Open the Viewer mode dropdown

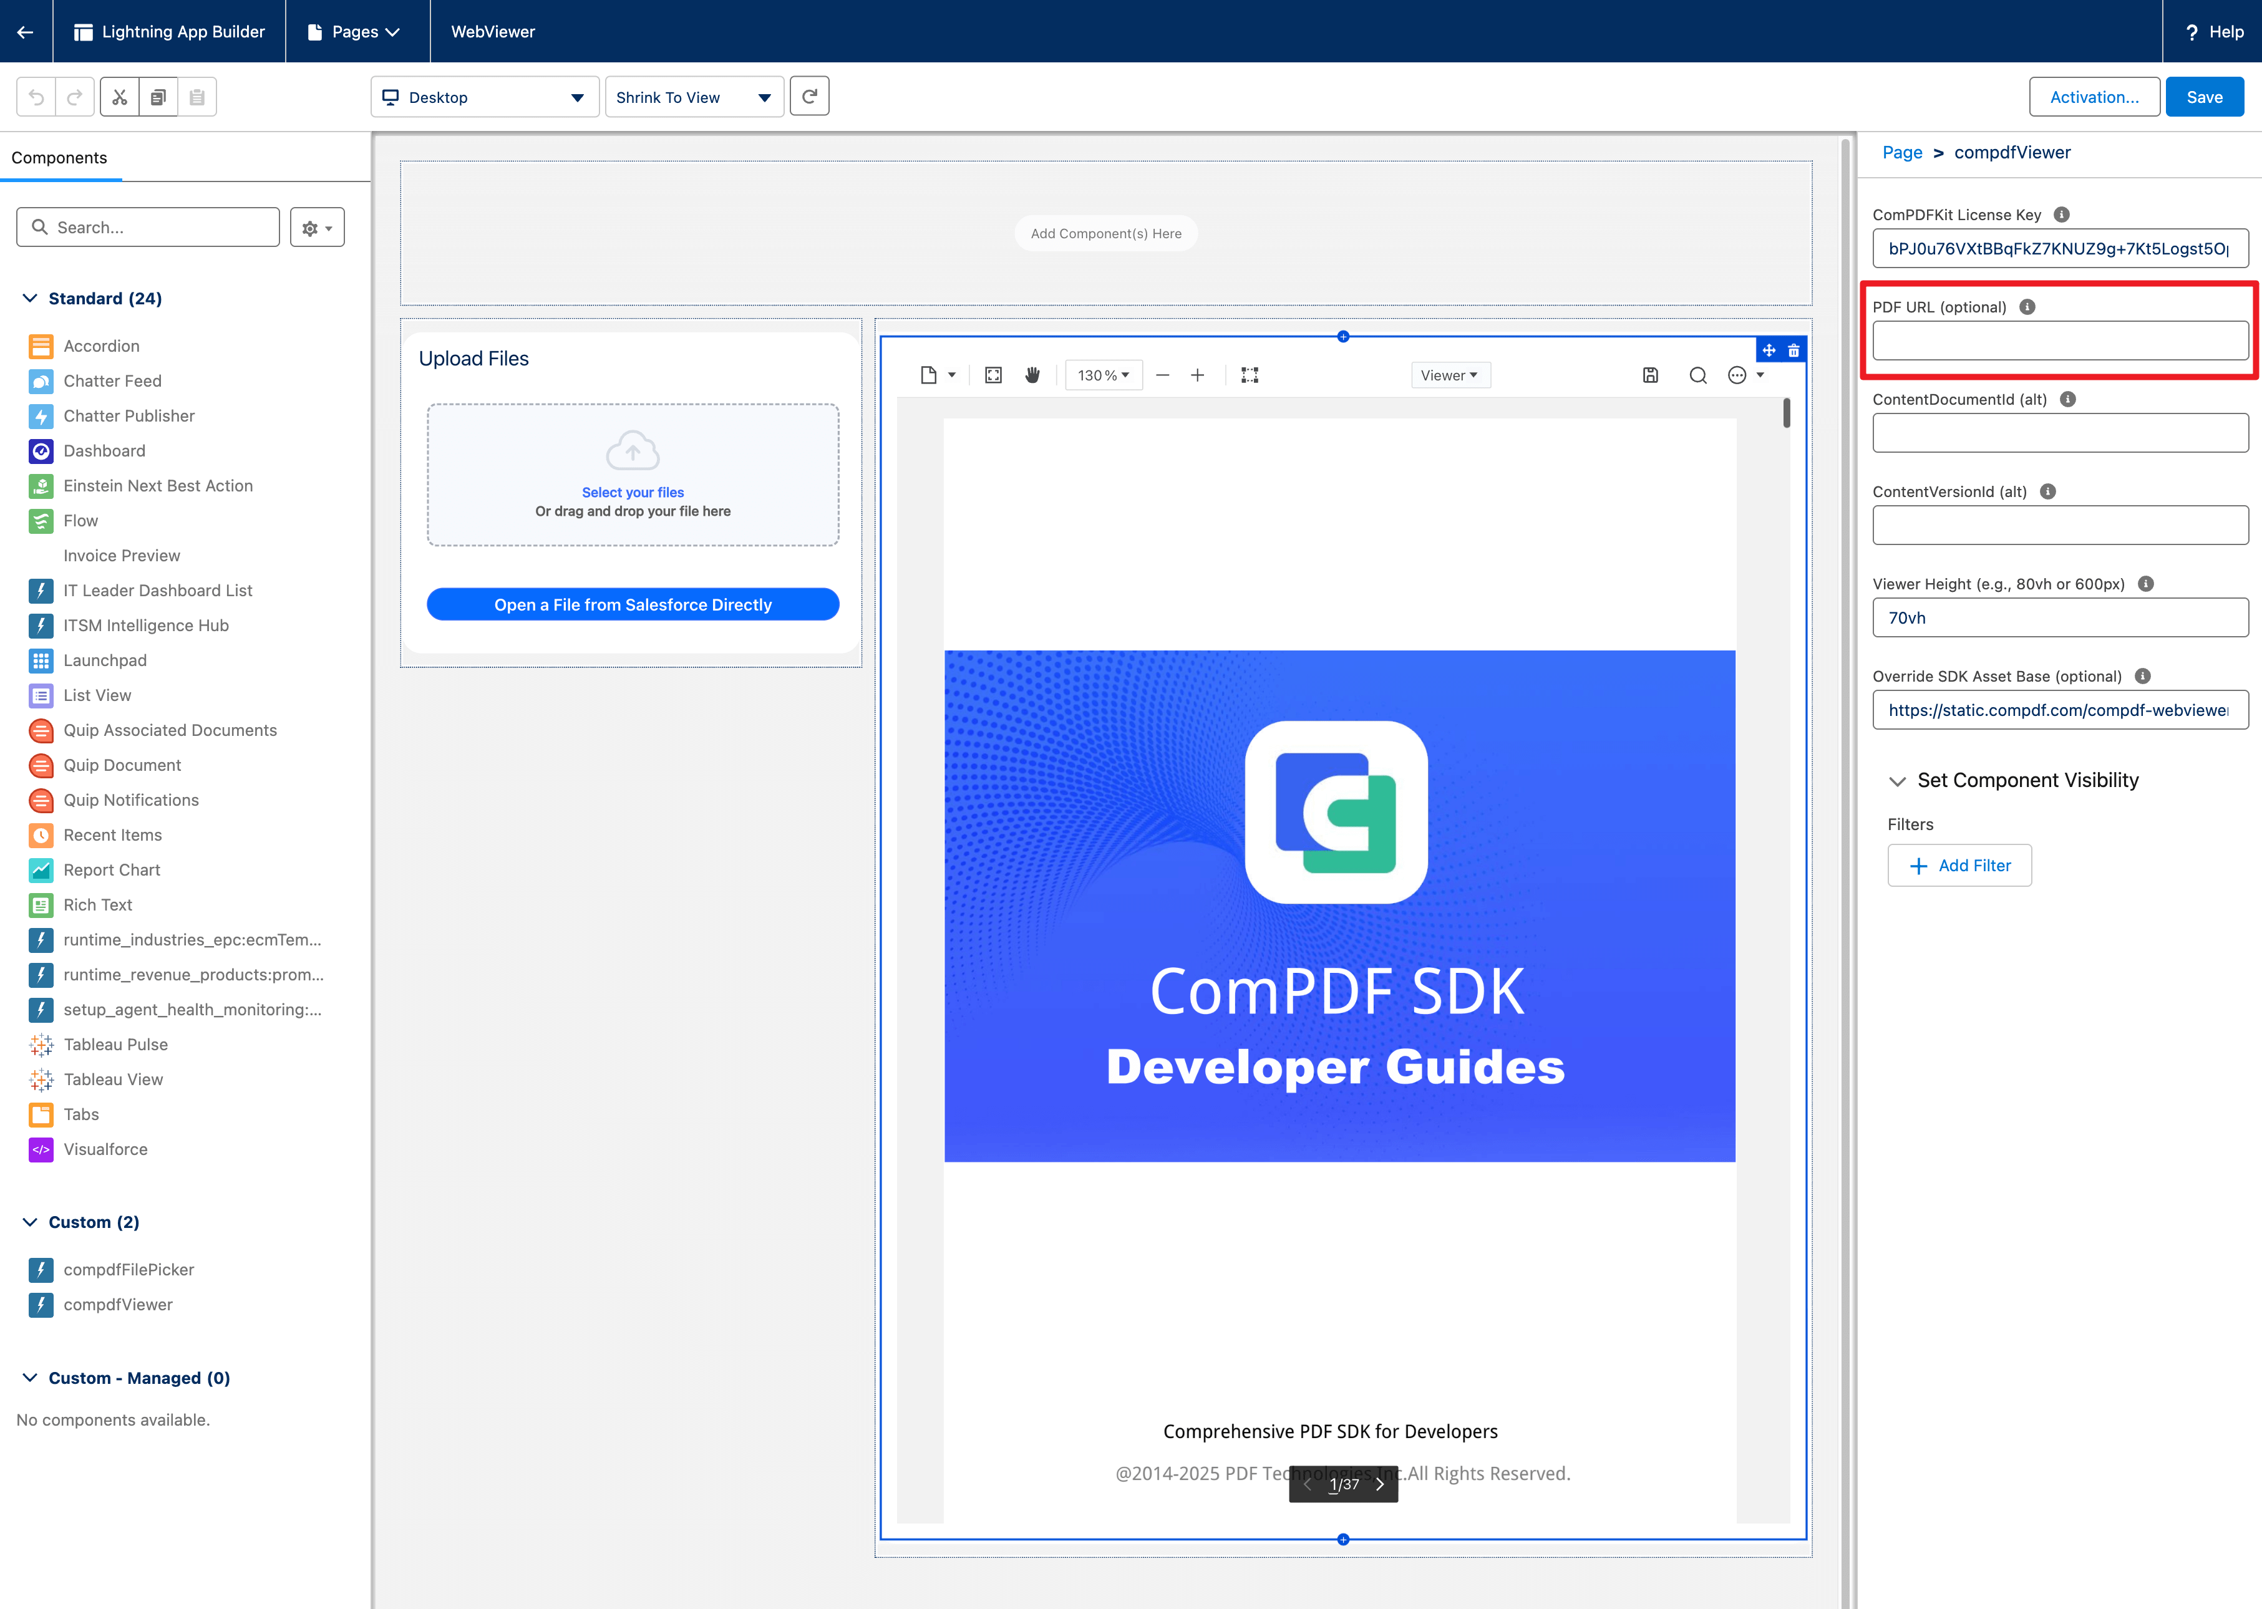pyautogui.click(x=1450, y=375)
